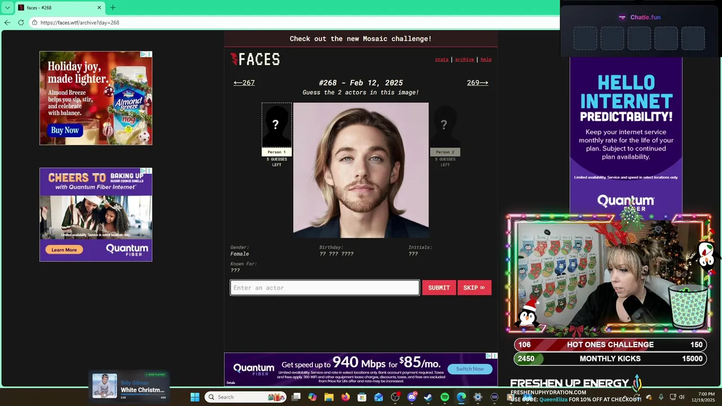The height and width of the screenshot is (406, 722).
Task: Click Buy Now in Almond Breeze ad
Action: 65,130
